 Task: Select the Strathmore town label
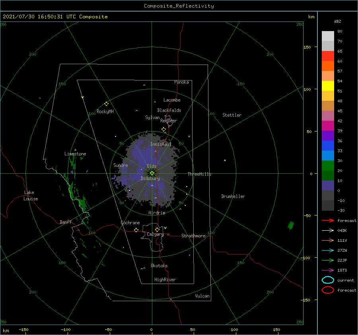(193, 236)
